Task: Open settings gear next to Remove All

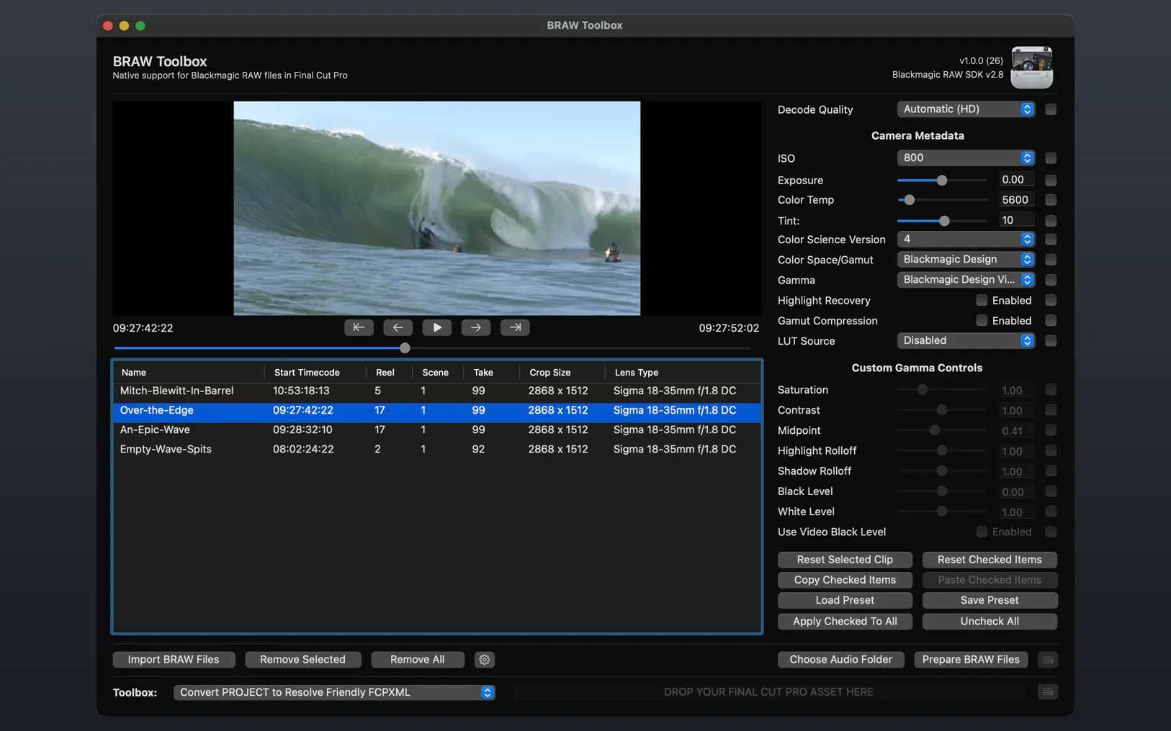Action: coord(485,660)
